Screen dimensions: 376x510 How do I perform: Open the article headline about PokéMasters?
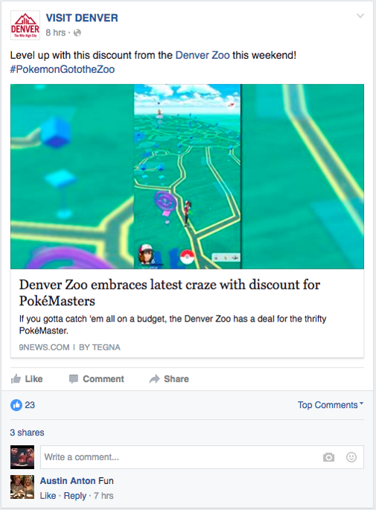point(170,293)
